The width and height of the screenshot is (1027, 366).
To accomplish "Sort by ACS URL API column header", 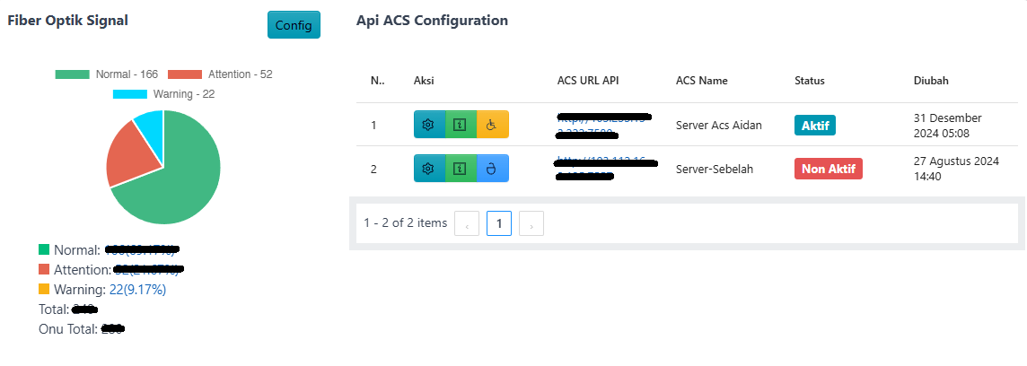I will click(x=588, y=81).
